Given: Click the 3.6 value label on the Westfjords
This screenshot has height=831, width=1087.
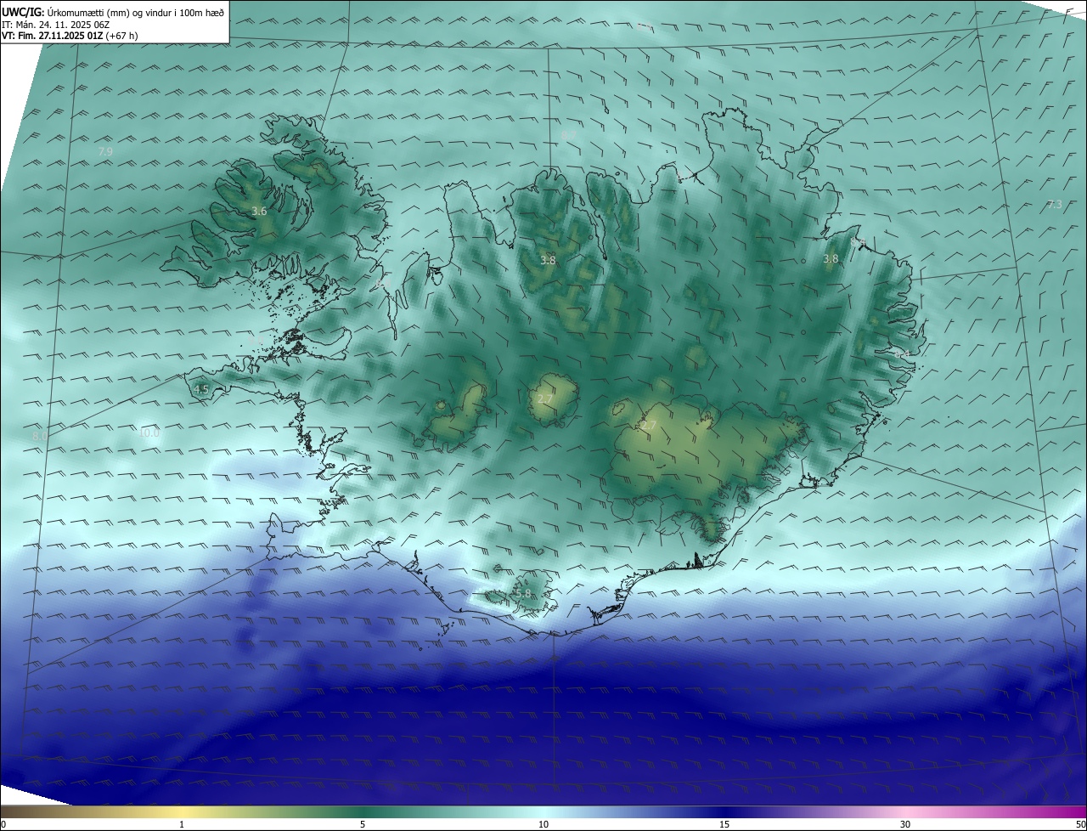Looking at the screenshot, I should [260, 211].
